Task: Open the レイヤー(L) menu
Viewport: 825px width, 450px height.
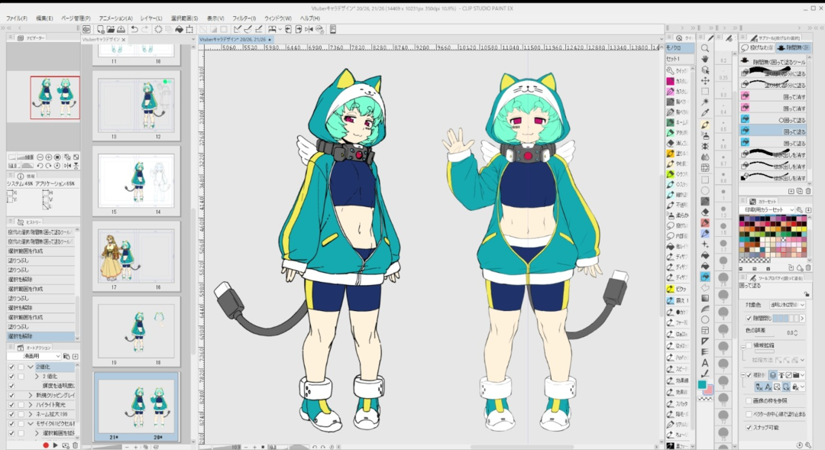Action: [150, 18]
